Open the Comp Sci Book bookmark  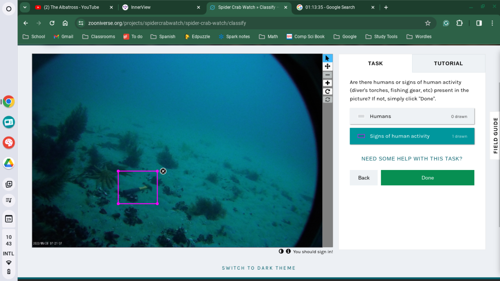tap(305, 37)
